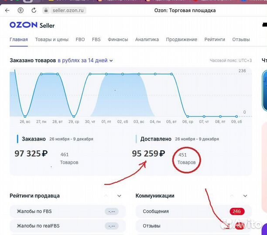Click the Заказано 97 325 ₽ amount

click(31, 154)
